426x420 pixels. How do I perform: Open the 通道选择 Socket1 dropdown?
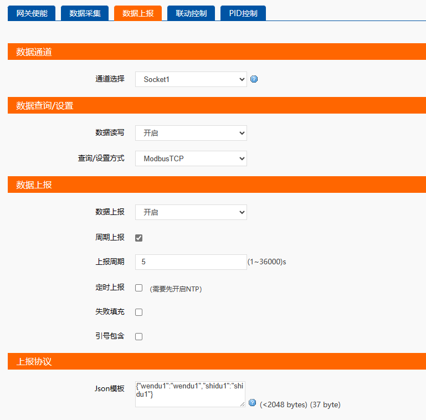coord(191,79)
